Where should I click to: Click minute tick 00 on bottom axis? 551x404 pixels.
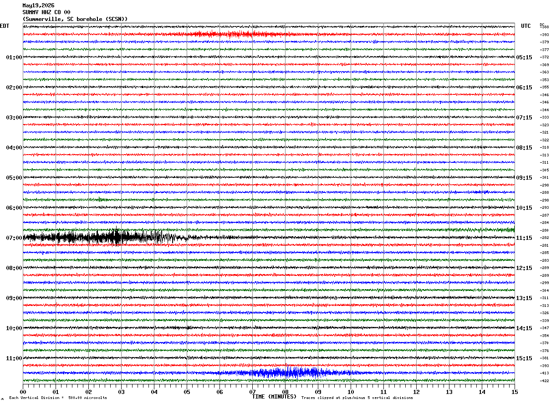pos(23,392)
